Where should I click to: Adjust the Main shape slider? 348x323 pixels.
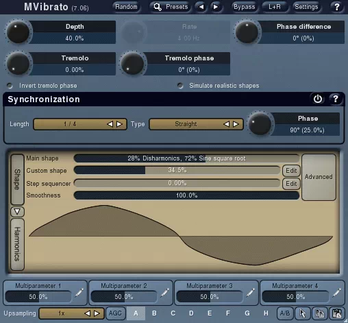pos(186,158)
